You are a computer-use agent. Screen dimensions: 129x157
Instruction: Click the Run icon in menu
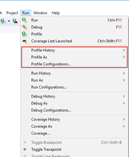(25, 20)
